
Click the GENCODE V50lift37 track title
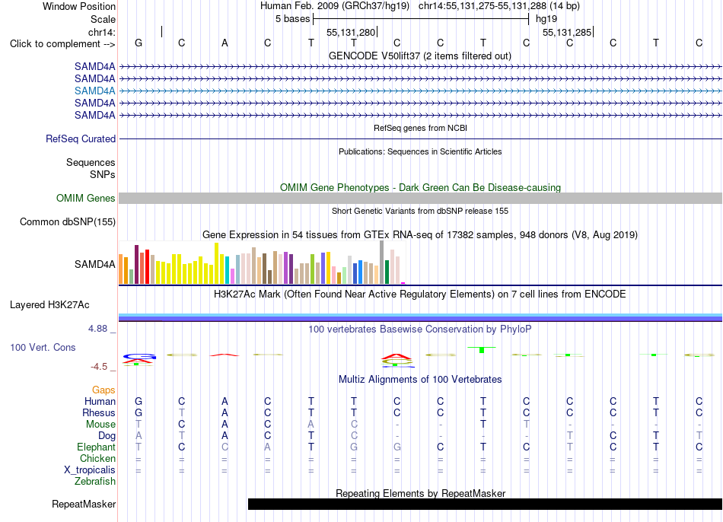[x=420, y=56]
